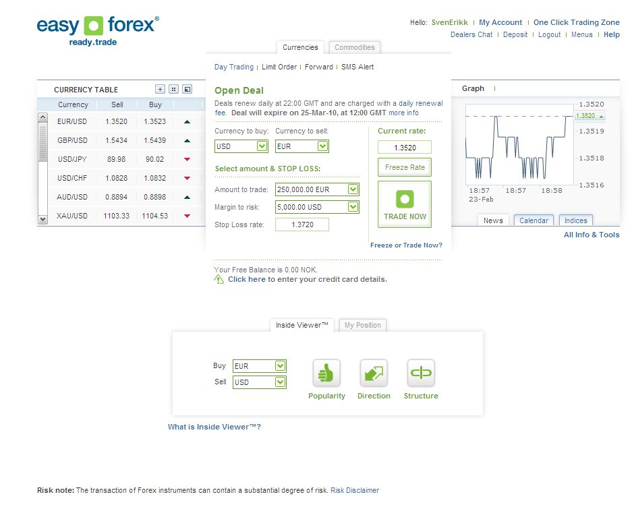Open the Structure icon in Inside Viewer
The image size is (632, 507).
click(x=421, y=373)
